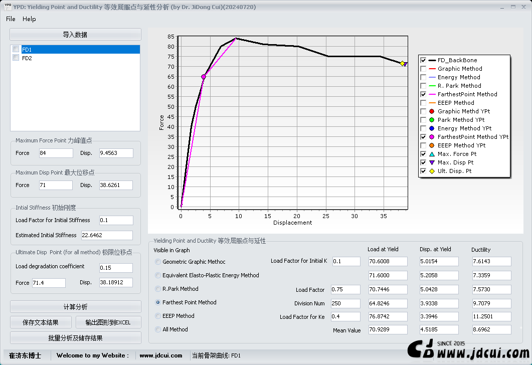Open the Help menu
The image size is (532, 365).
29,19
